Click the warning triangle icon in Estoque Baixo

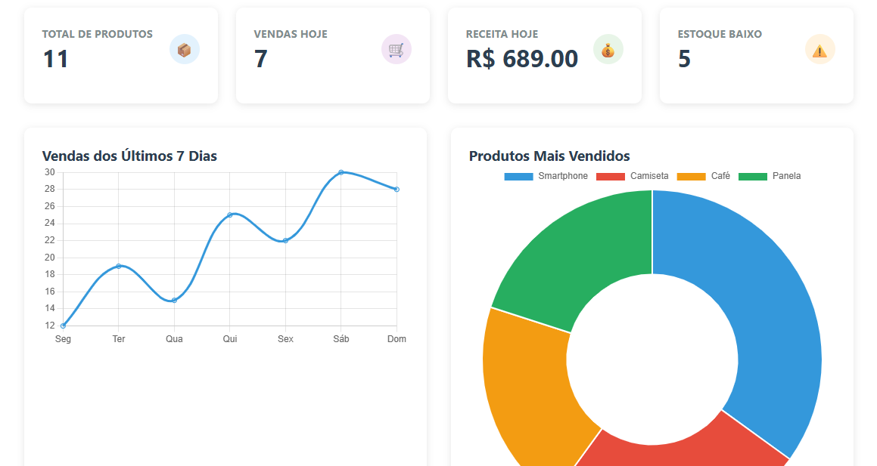click(819, 50)
